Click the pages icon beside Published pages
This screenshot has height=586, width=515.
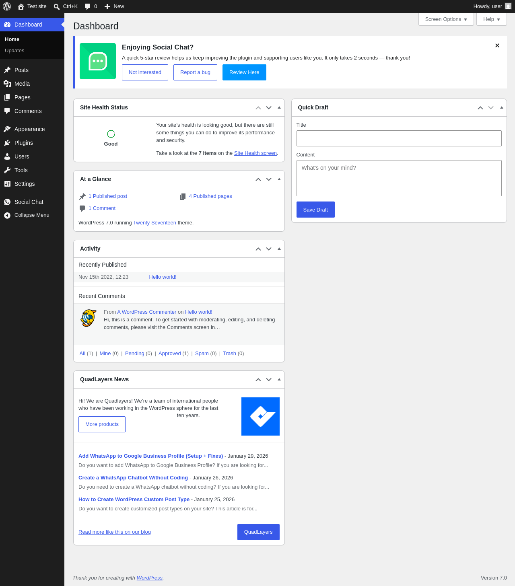click(183, 196)
